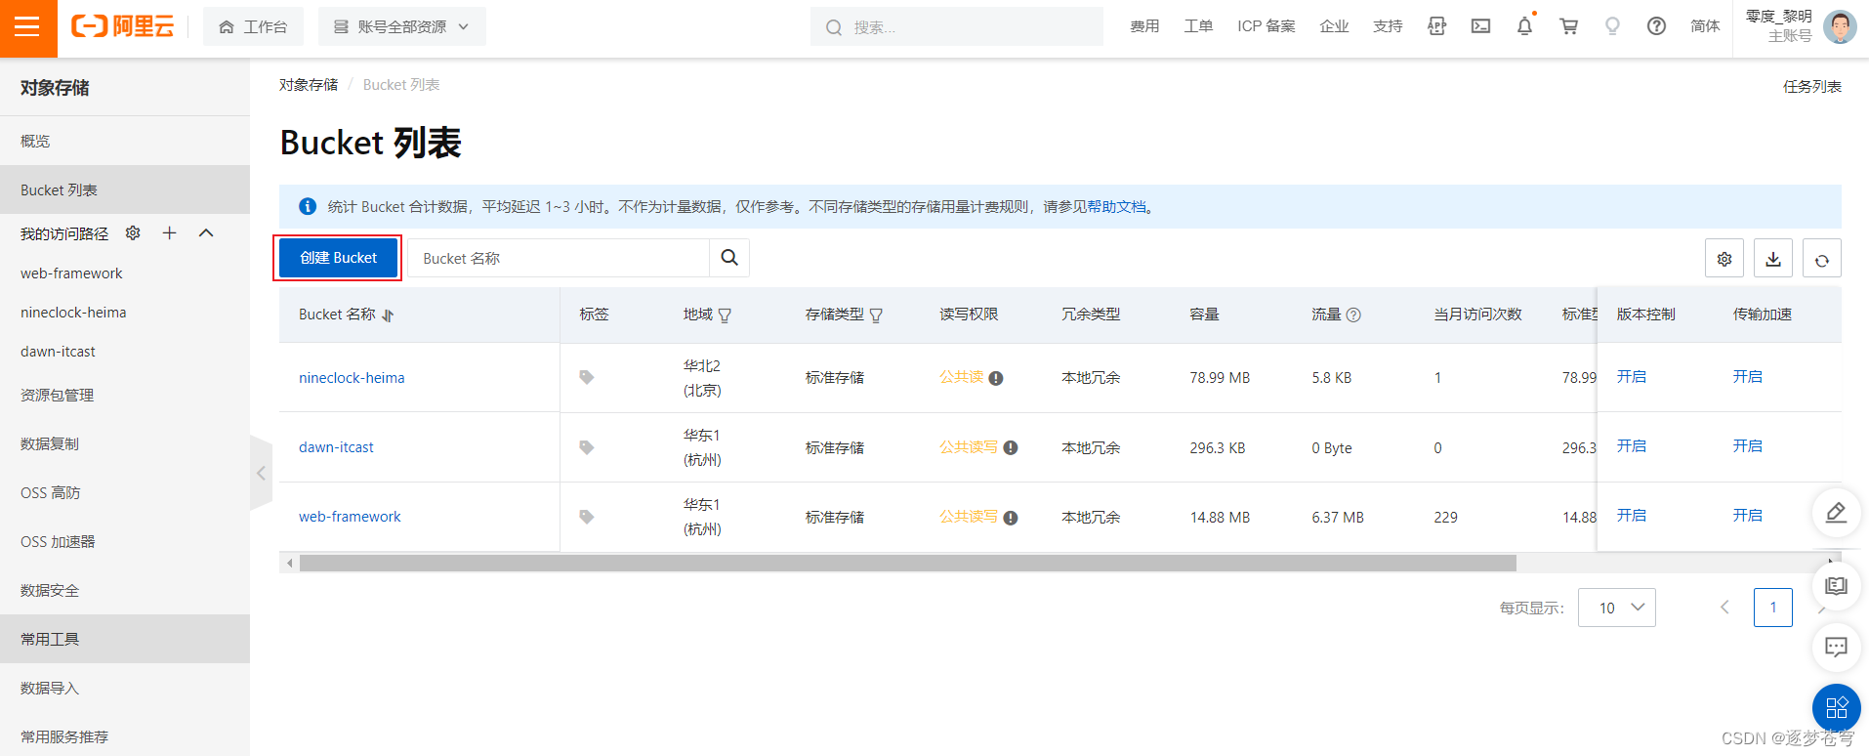Click tag icon for nineclock-heima row

(587, 377)
